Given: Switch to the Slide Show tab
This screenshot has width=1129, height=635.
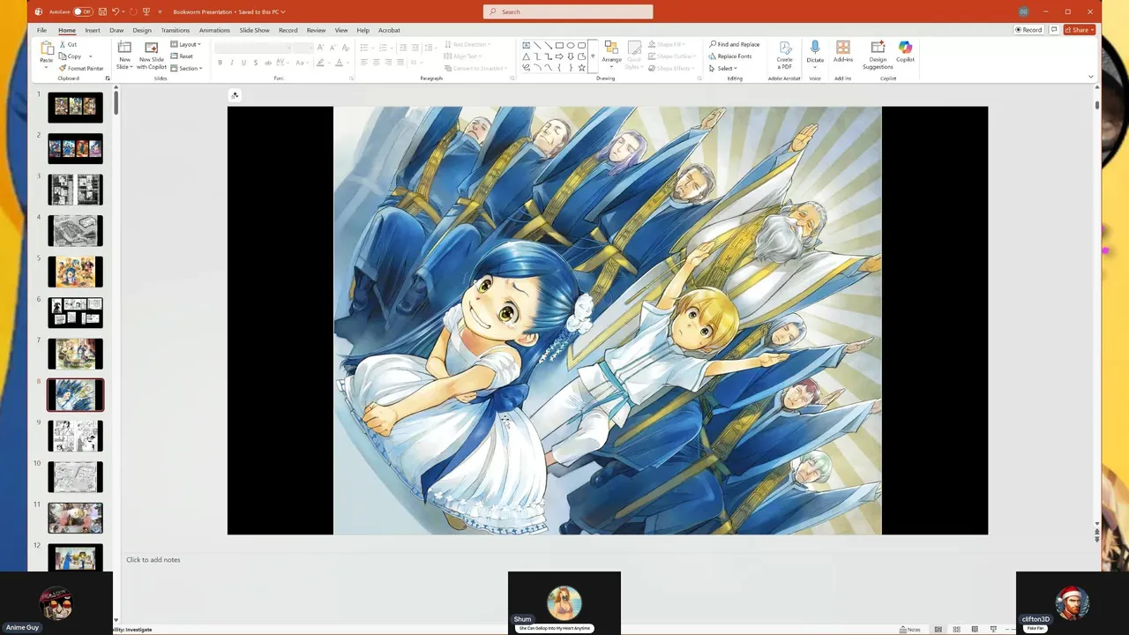Looking at the screenshot, I should tap(254, 30).
